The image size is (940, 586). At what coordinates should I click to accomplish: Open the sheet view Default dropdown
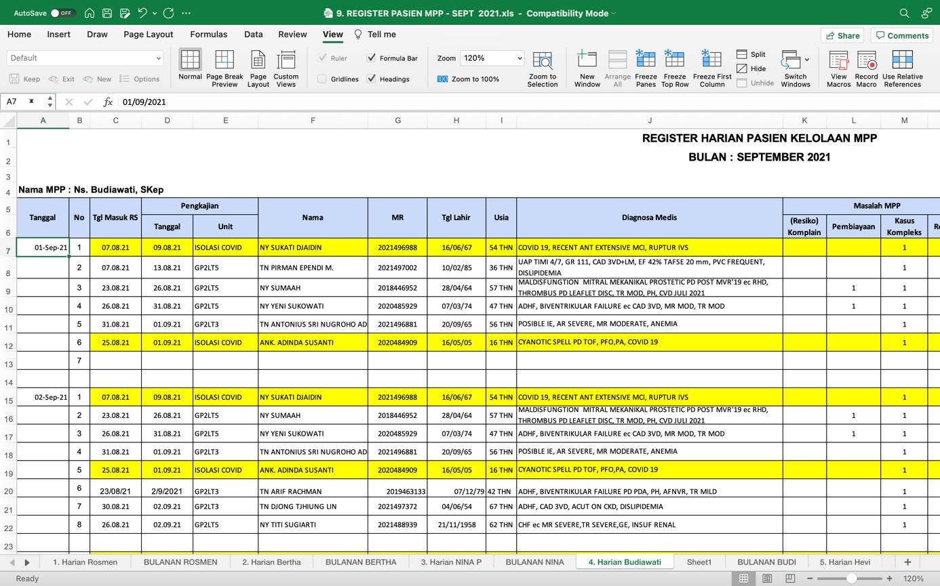85,58
